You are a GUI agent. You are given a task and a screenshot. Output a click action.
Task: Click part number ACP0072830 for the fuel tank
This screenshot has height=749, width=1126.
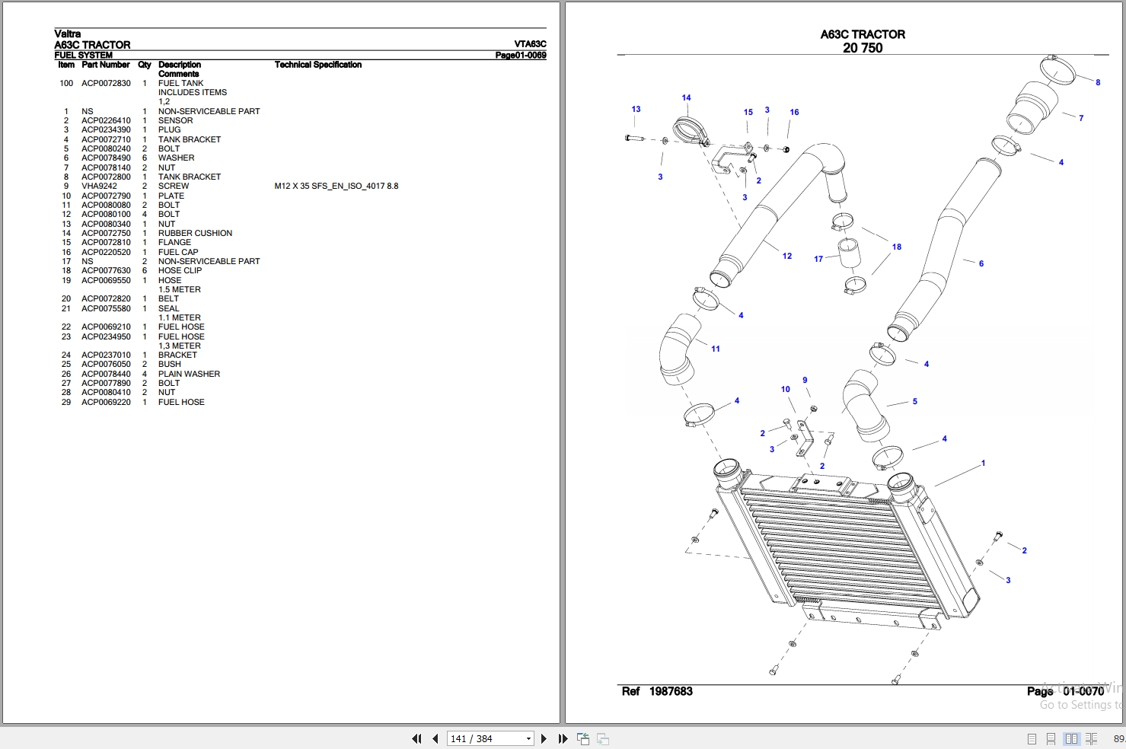[106, 83]
